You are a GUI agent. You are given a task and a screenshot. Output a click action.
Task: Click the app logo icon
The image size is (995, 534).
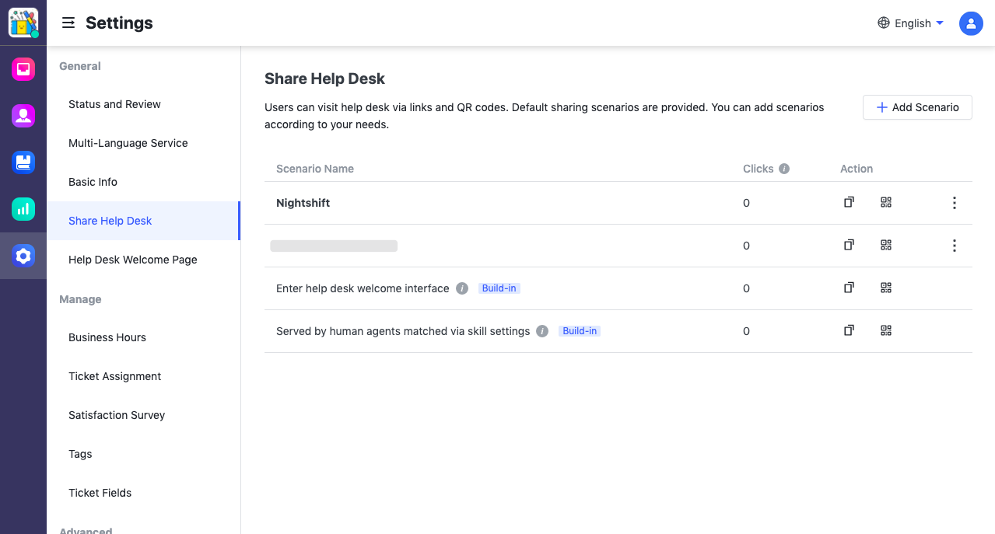(23, 23)
